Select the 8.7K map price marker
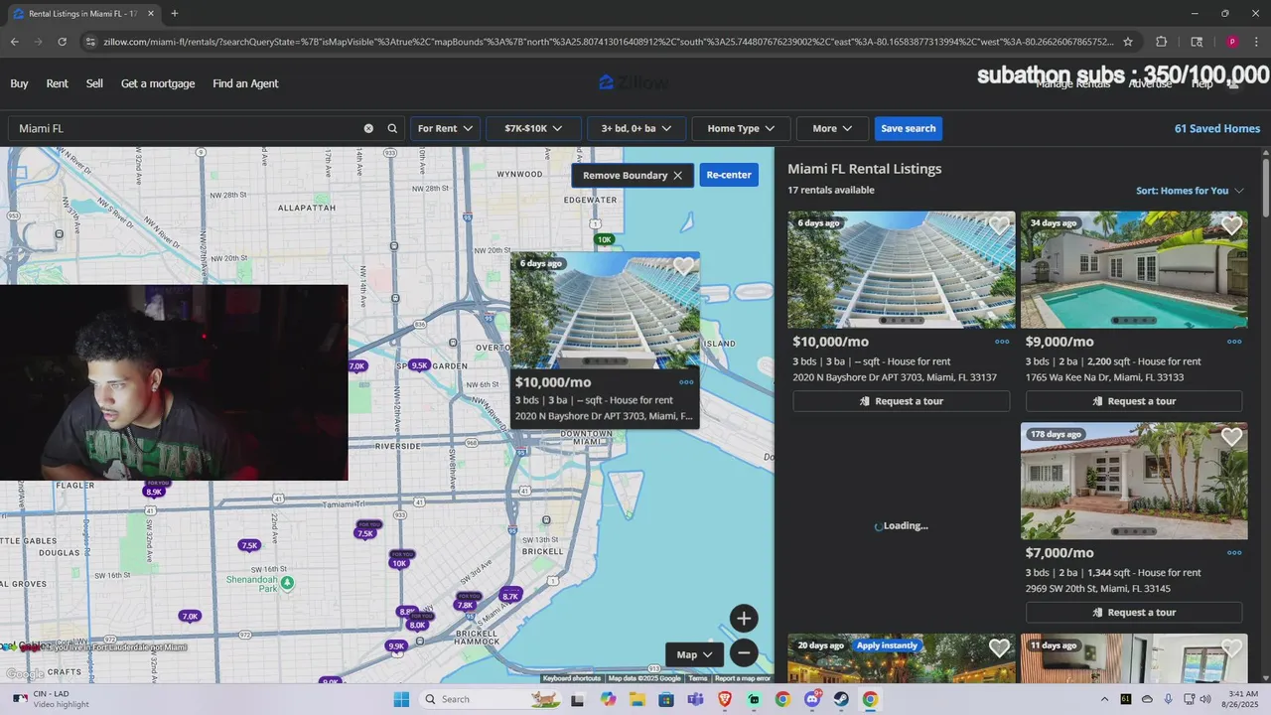The image size is (1271, 715). pyautogui.click(x=510, y=595)
